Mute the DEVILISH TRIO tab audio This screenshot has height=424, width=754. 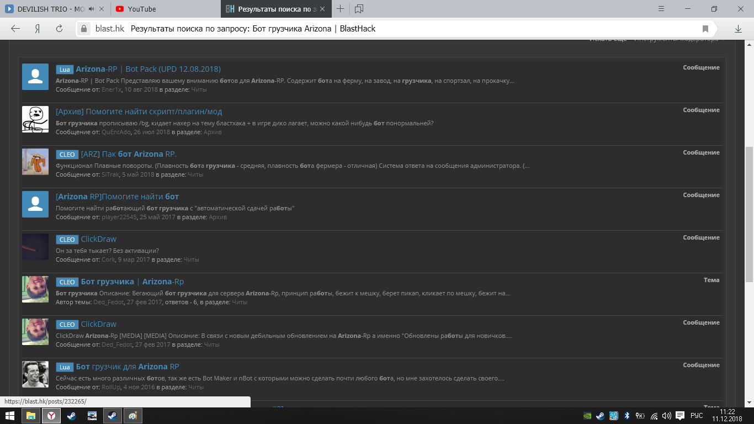tap(92, 9)
